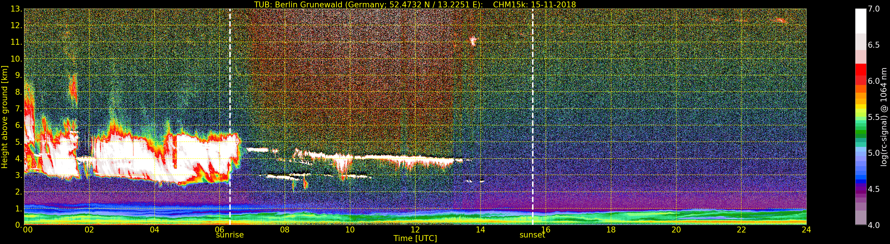Pick the white band atop the colorbar
The width and height of the screenshot is (890, 244).
[x=860, y=21]
